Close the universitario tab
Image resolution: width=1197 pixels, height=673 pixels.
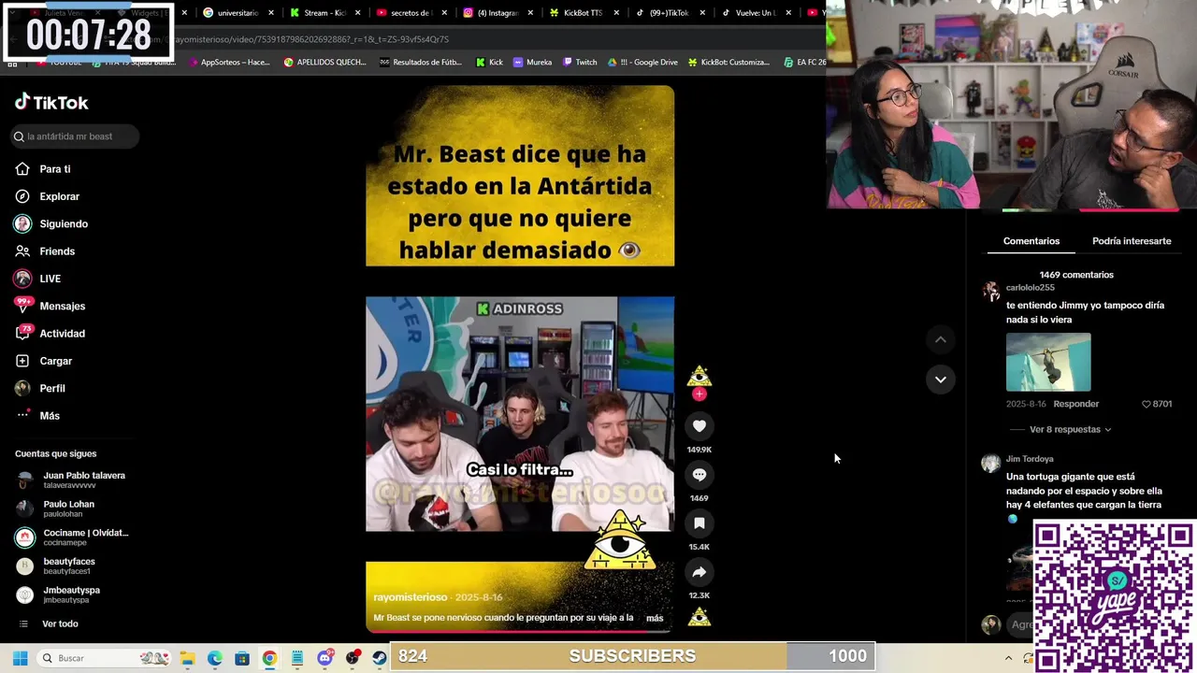pyautogui.click(x=271, y=13)
